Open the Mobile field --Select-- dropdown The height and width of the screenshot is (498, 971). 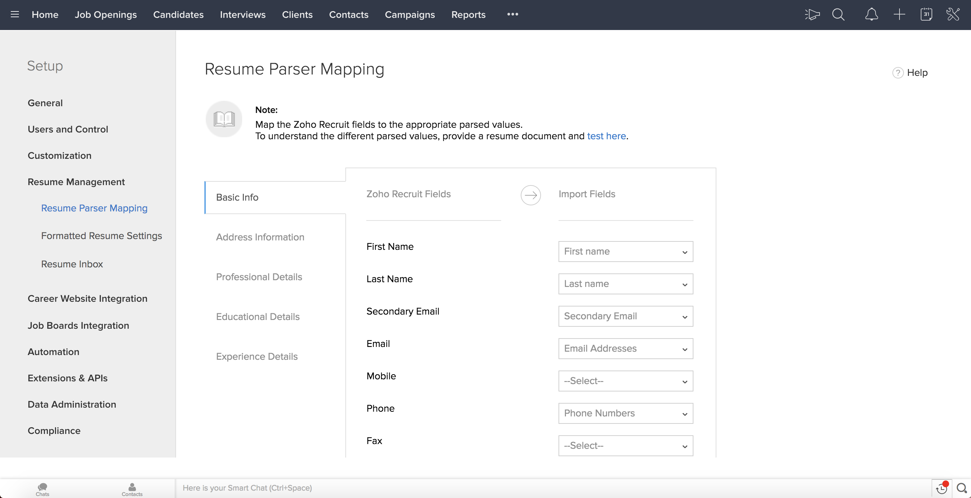(x=625, y=381)
